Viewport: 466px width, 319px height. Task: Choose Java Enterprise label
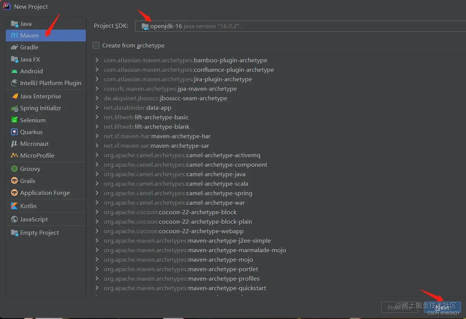[x=41, y=96]
